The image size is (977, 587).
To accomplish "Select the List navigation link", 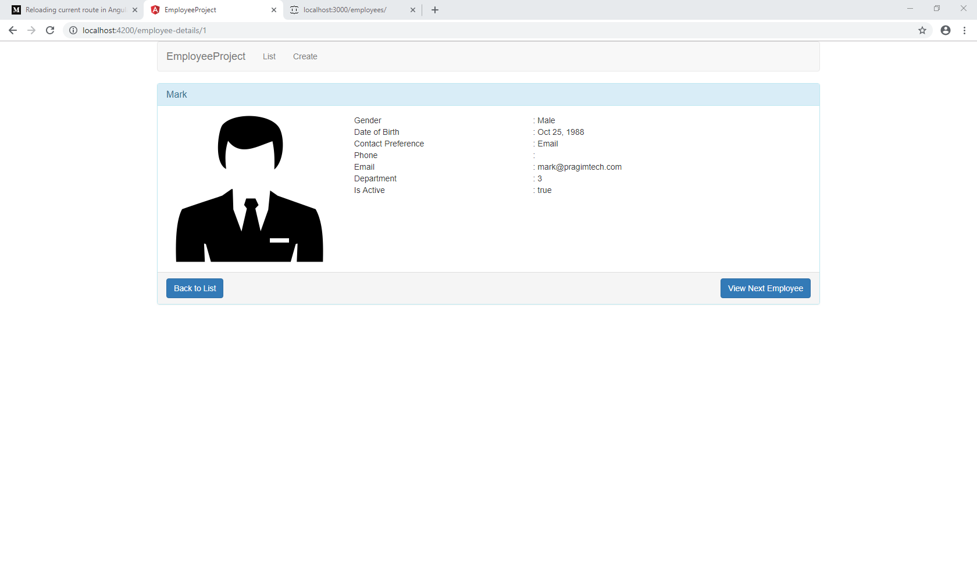I will point(269,56).
